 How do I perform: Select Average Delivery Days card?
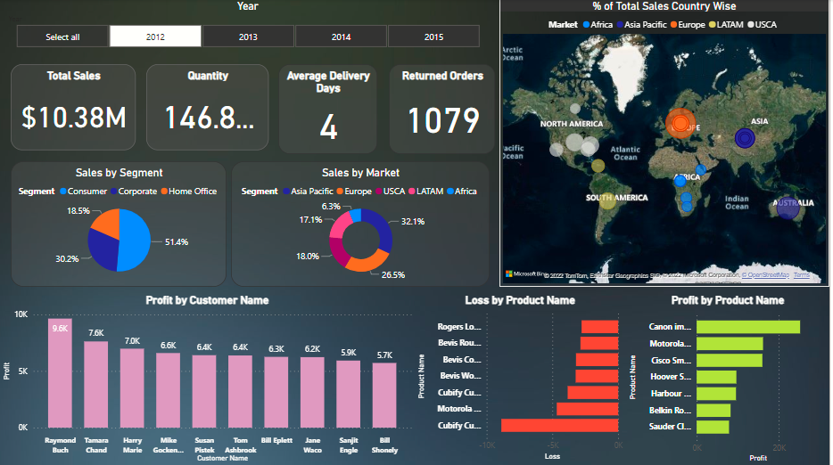pos(328,109)
